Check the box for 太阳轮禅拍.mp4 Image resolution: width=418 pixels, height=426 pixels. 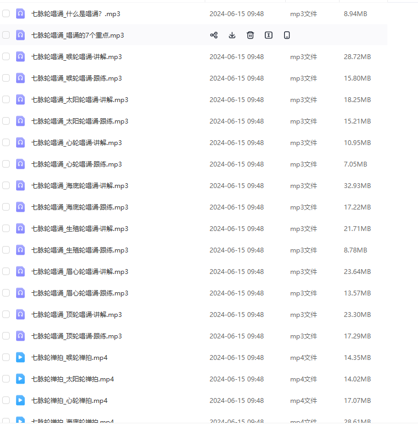tap(6, 379)
